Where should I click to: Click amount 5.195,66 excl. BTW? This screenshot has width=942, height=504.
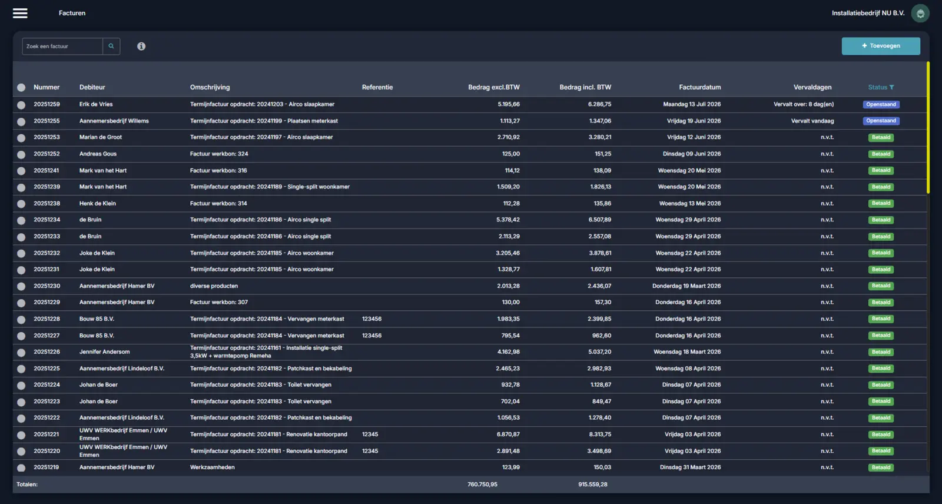(509, 104)
